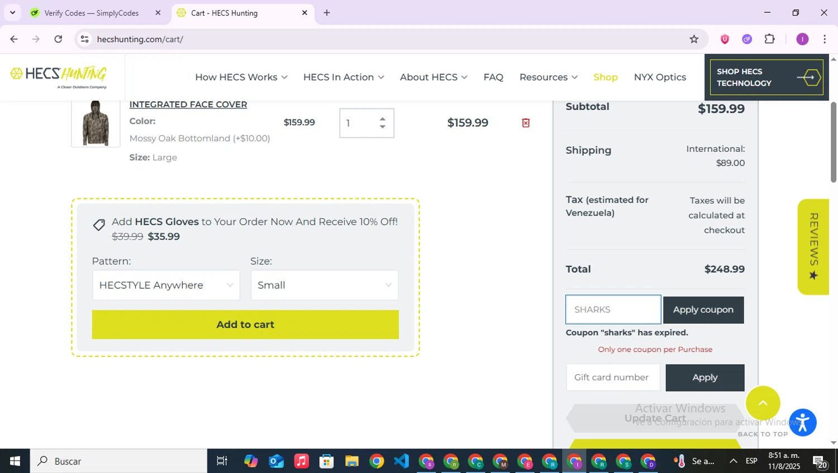The height and width of the screenshot is (473, 838).
Task: Click the hoodie product thumbnail
Action: 96,123
